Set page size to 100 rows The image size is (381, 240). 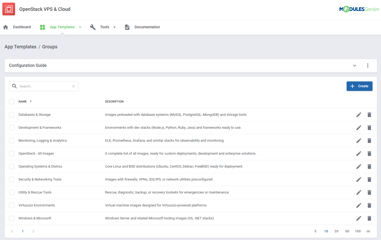pos(358,231)
